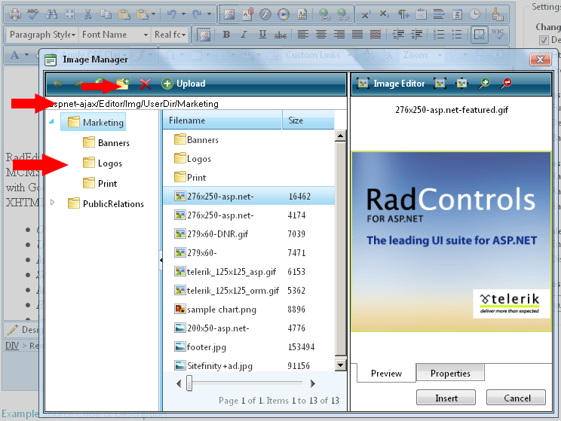Open the Image Editor
561x421 pixels.
point(391,84)
